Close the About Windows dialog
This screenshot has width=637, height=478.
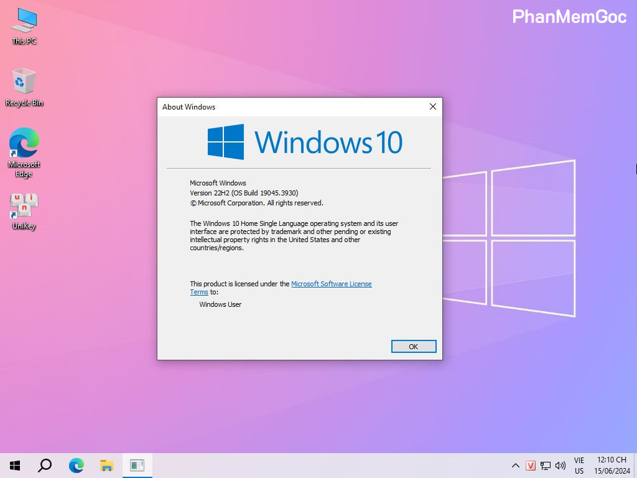433,106
